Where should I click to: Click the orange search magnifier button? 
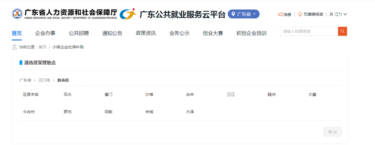(342, 31)
